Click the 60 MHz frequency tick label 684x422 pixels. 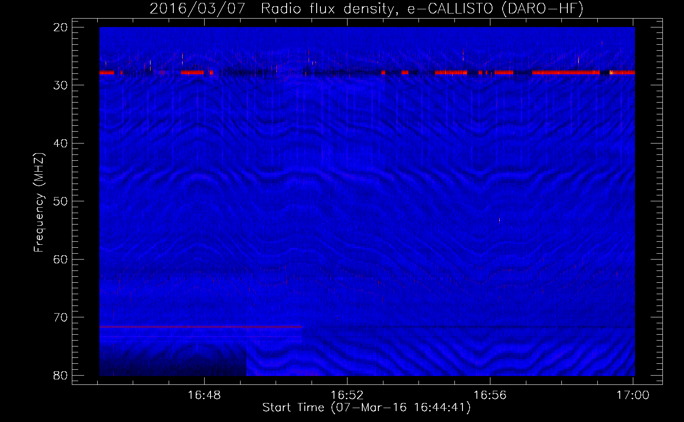(x=61, y=259)
